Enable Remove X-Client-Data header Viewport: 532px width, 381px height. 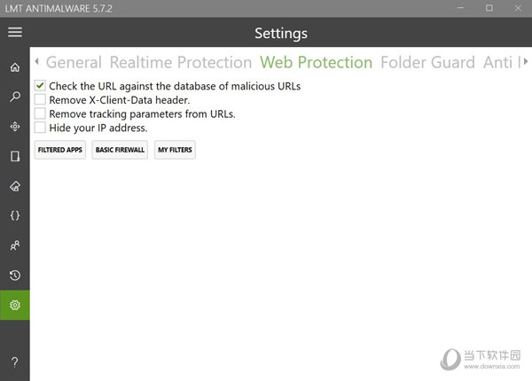pos(40,99)
